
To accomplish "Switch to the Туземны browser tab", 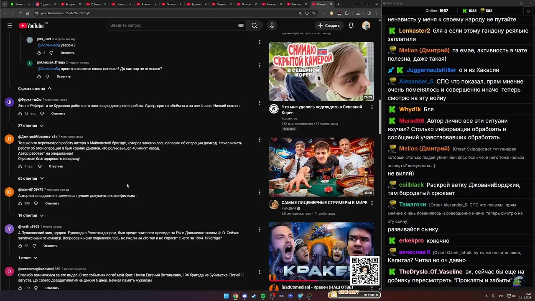I will pyautogui.click(x=196, y=4).
